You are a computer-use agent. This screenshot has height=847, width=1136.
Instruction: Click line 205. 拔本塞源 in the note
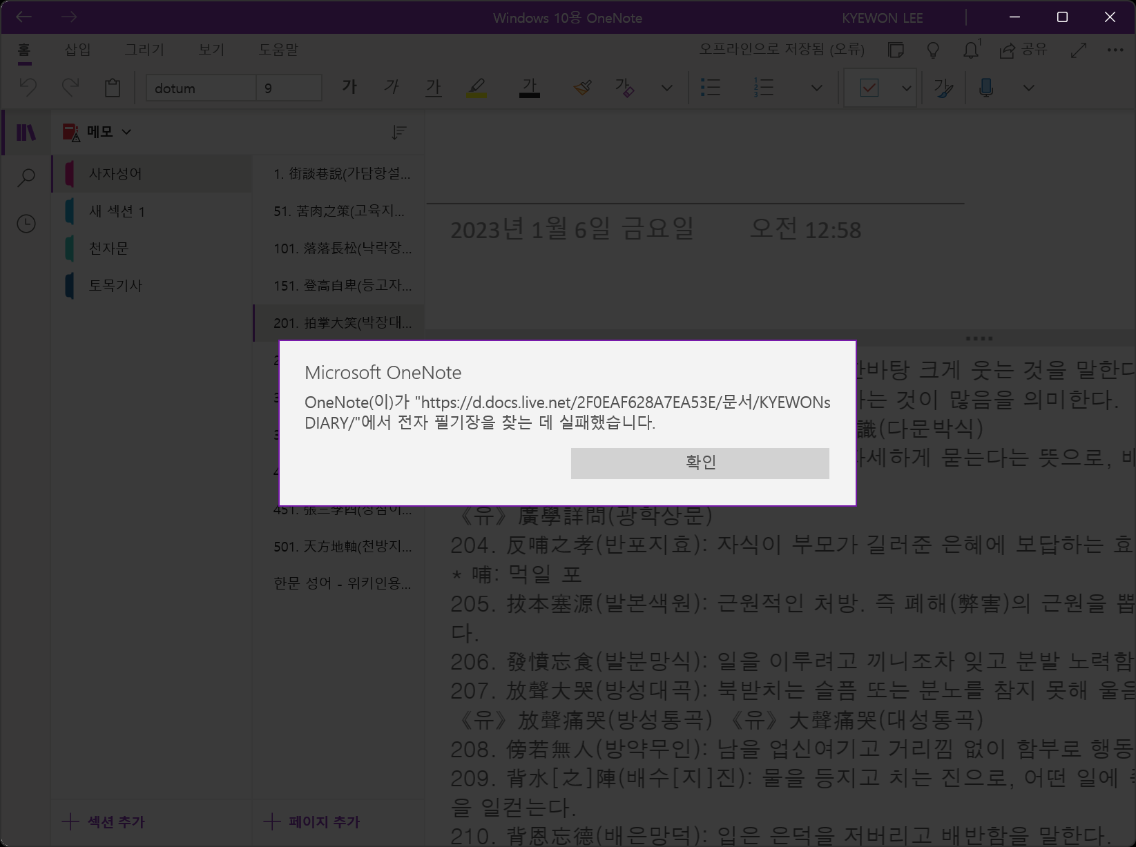[x=793, y=603]
